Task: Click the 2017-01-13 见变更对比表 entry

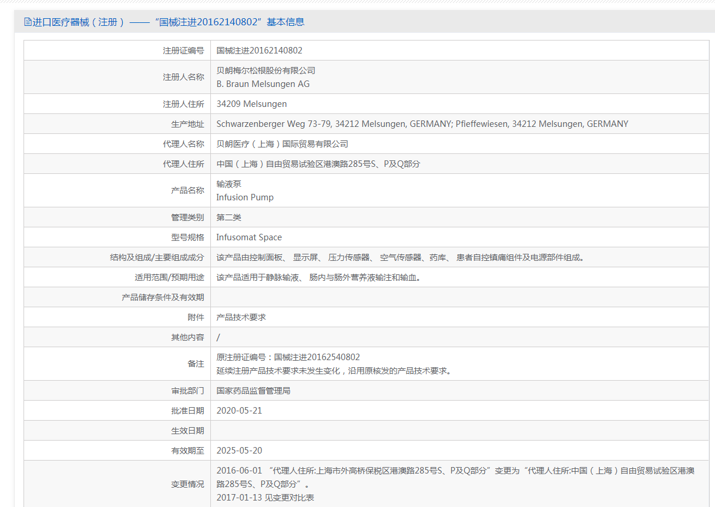Action: (265, 498)
